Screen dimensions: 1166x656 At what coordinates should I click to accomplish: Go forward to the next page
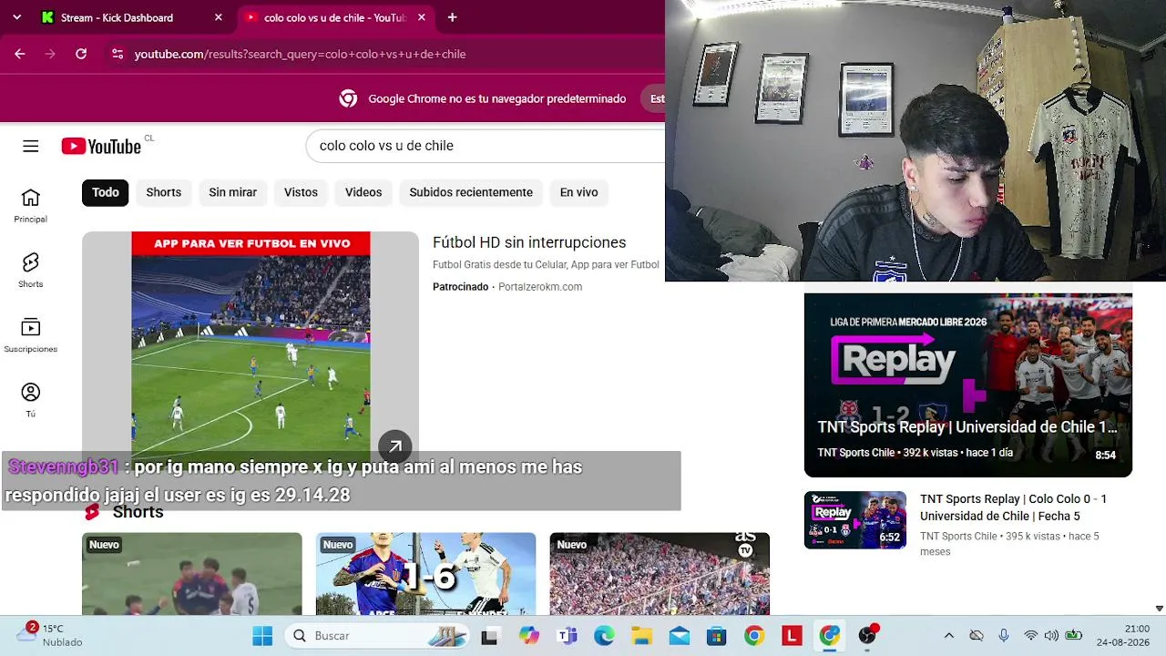(x=50, y=54)
